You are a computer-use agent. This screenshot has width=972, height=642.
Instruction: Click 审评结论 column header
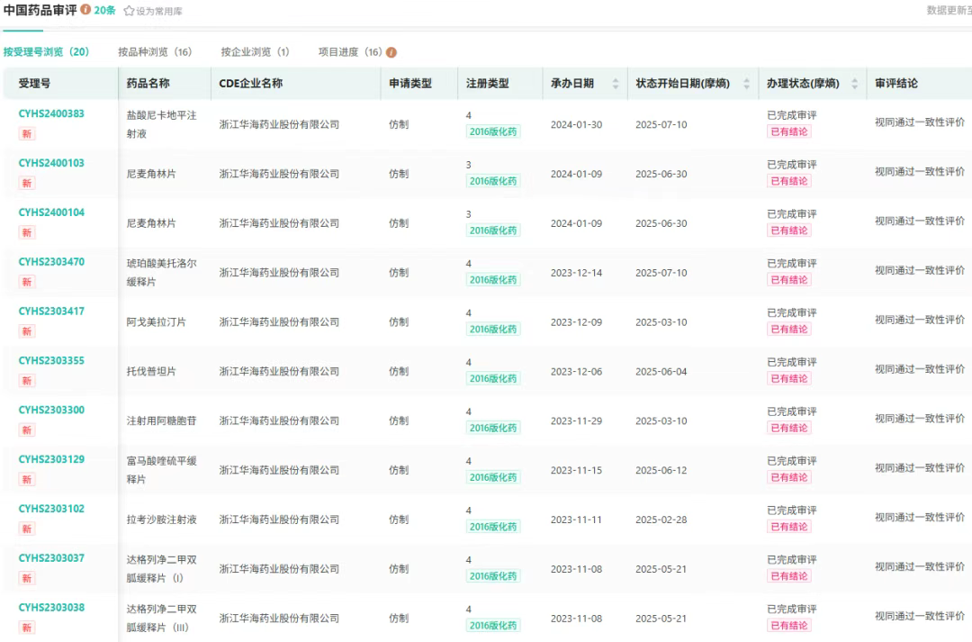(x=896, y=83)
